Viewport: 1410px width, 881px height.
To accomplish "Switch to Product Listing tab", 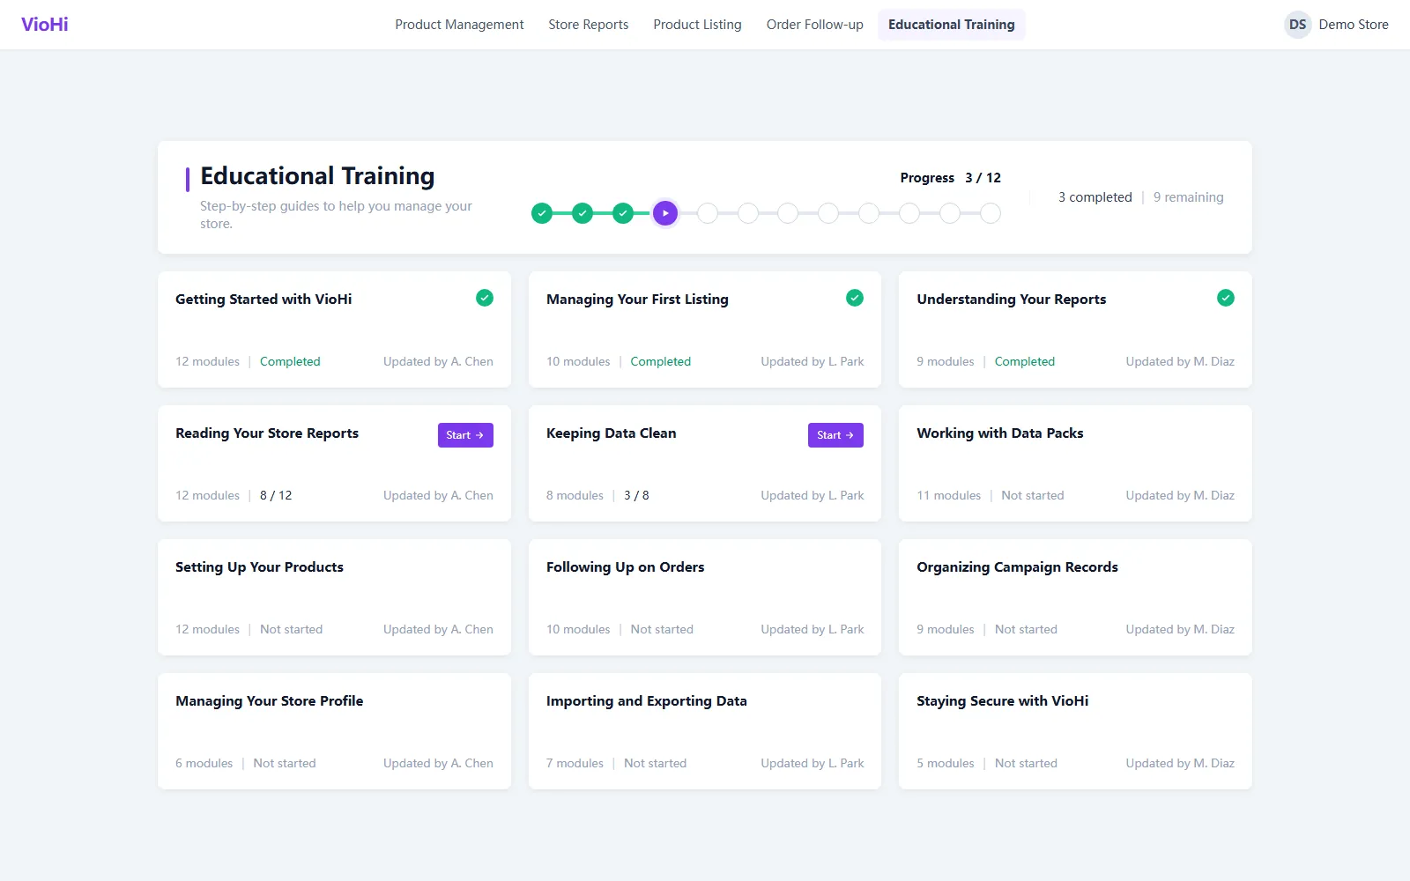I will (697, 25).
